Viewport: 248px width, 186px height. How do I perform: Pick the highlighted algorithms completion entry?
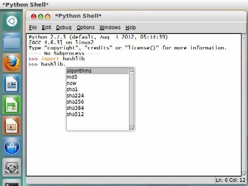click(79, 71)
